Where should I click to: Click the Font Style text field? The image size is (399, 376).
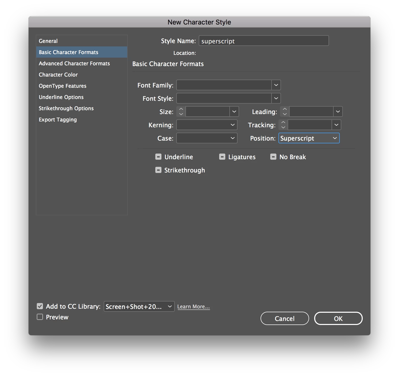point(224,98)
